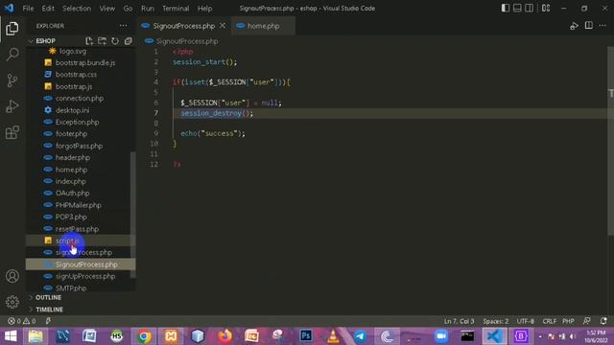Screen dimensions: 614x345
Task: Open POP3.php file
Action: point(81,217)
